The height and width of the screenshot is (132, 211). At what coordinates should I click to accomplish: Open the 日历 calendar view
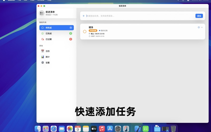coord(47,51)
